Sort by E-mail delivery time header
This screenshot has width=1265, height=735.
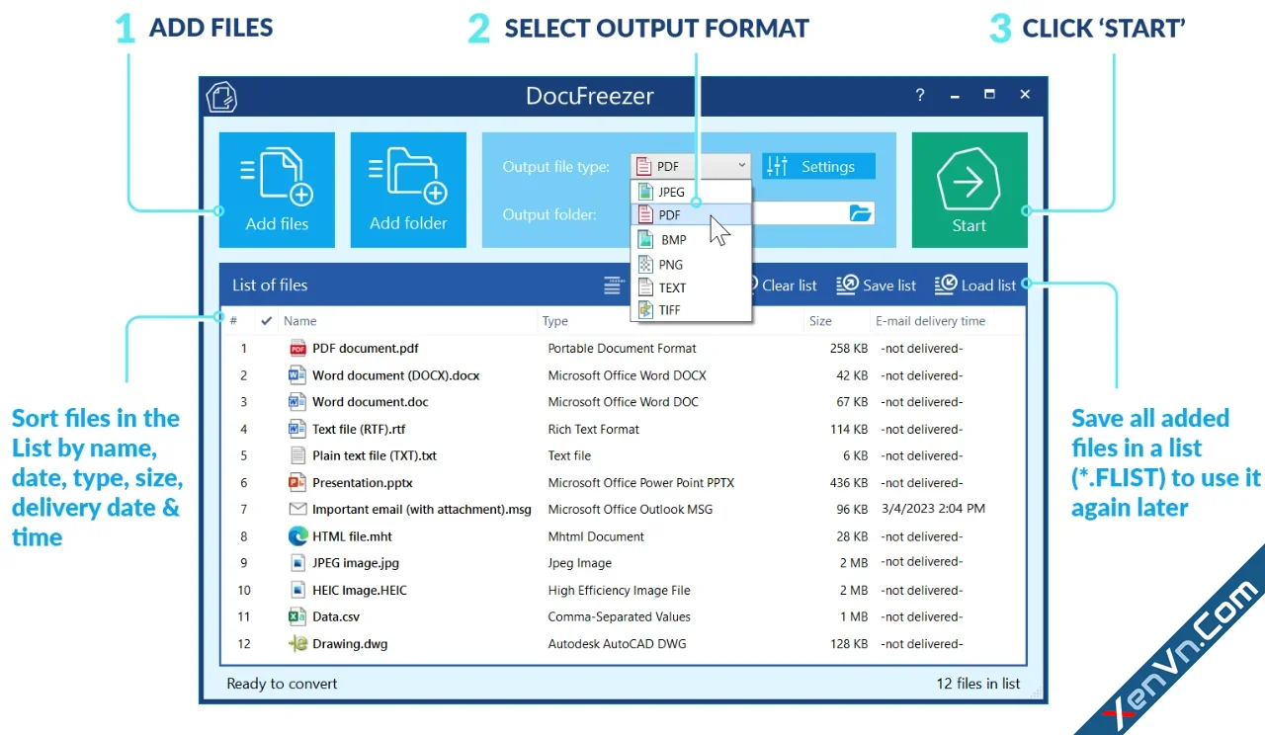tap(930, 321)
